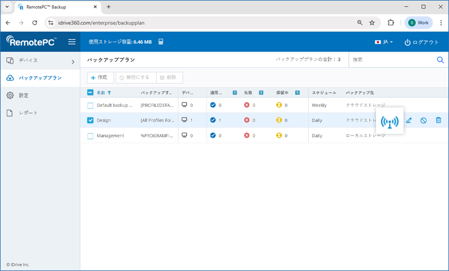Select the RemotePC Backup browser tab

[57, 7]
